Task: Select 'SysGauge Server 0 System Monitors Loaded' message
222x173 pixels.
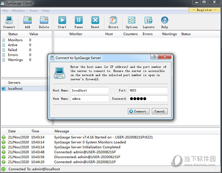Action: [x=90, y=142]
